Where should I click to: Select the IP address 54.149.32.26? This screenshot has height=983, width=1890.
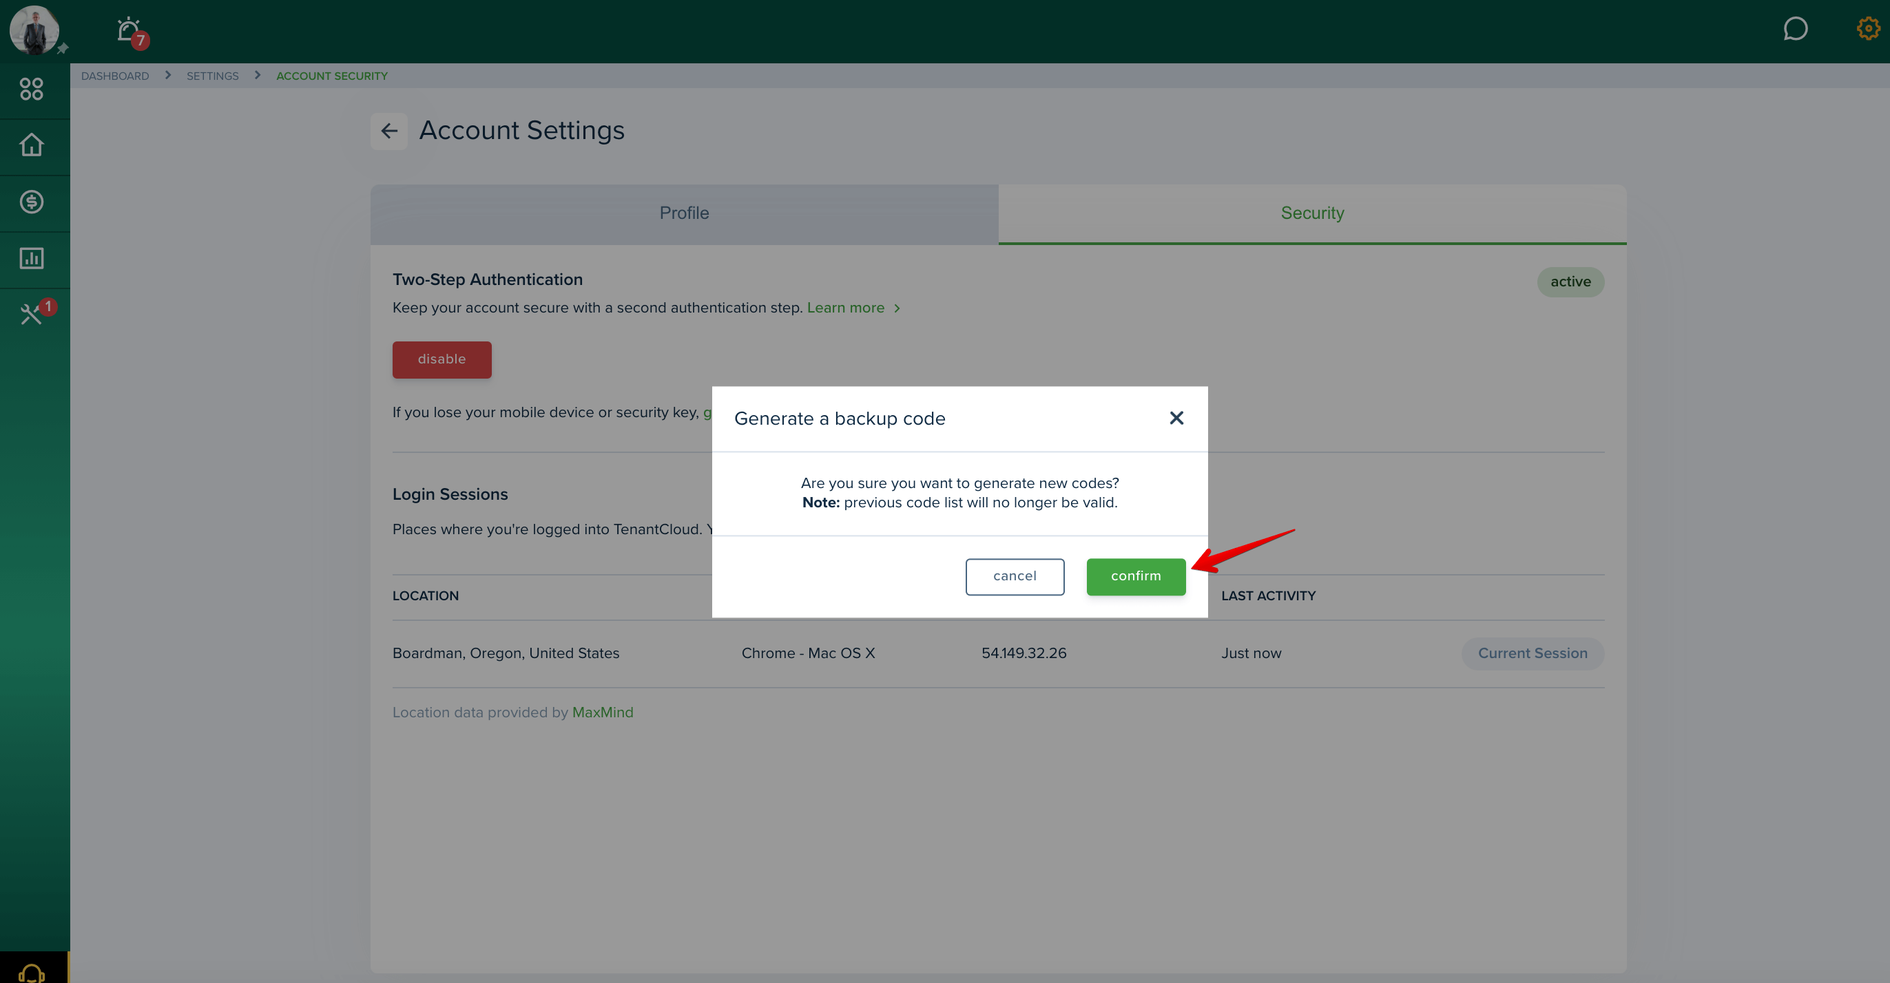pyautogui.click(x=1024, y=653)
